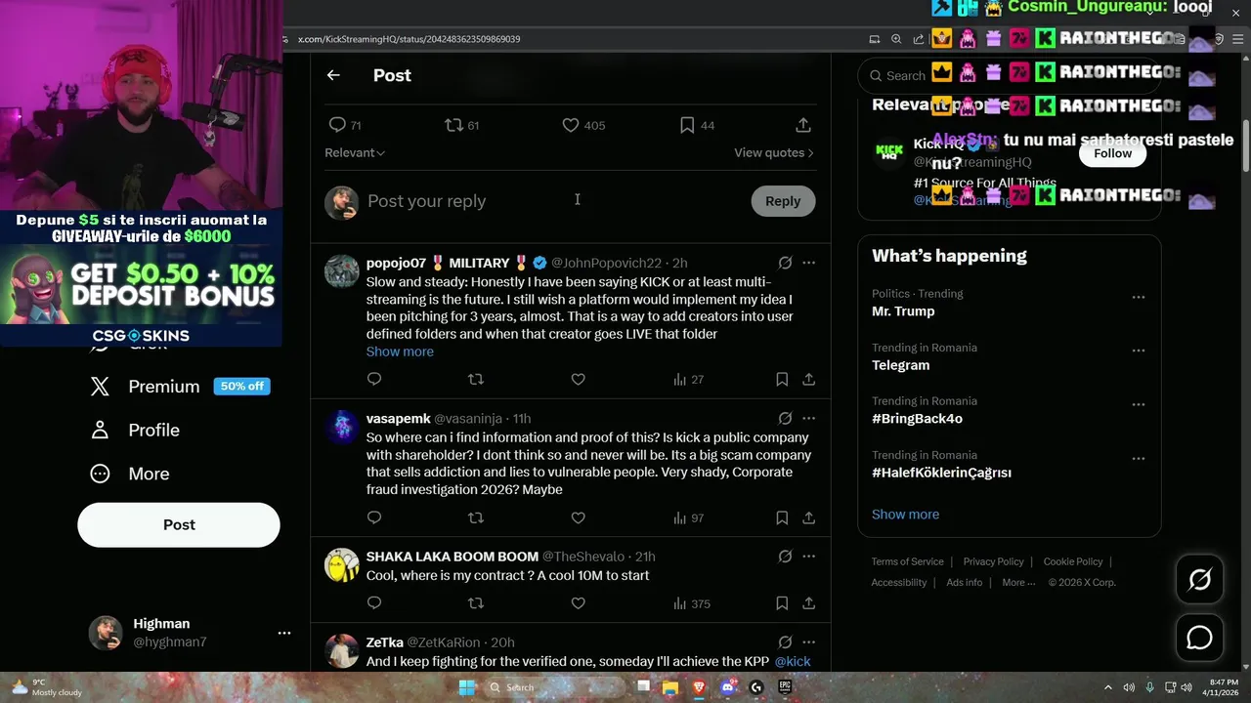Click the repost icon showing 61

(x=453, y=125)
